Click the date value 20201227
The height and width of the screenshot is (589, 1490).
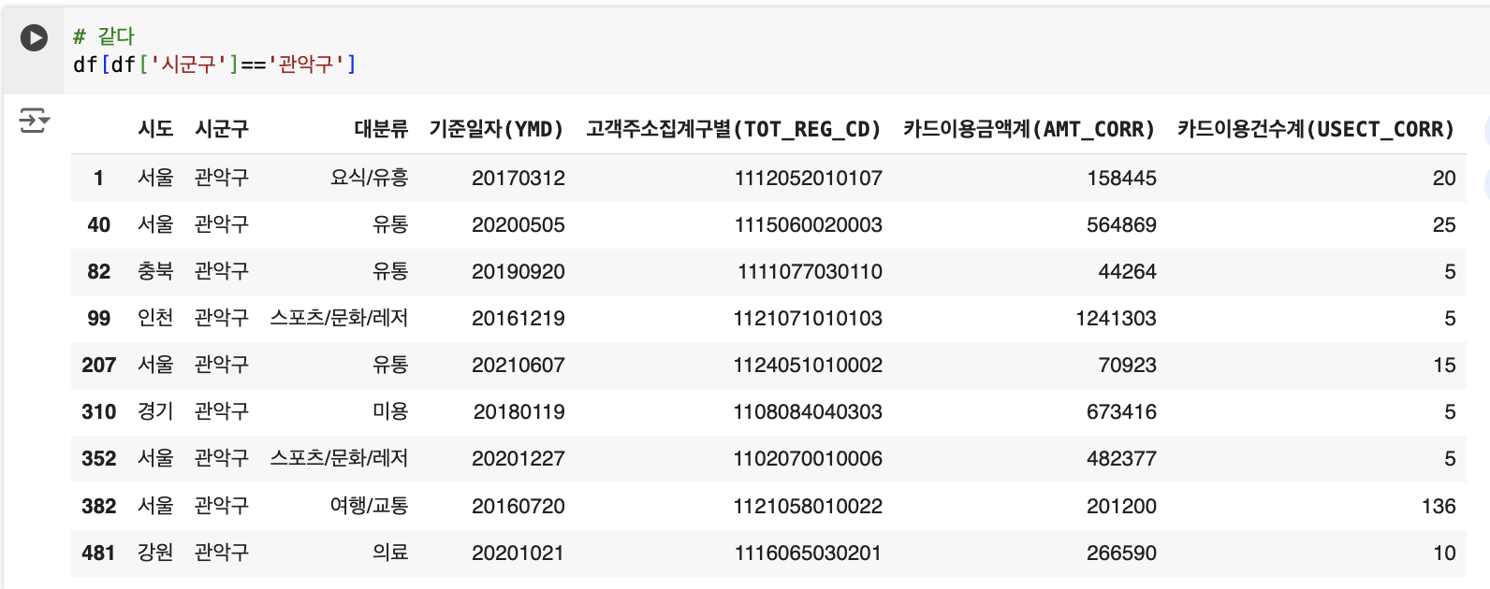pos(519,458)
